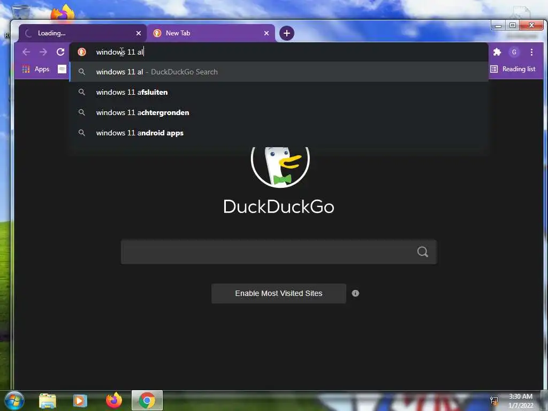The width and height of the screenshot is (548, 411).
Task: Click the Chrome taskbar icon
Action: [147, 400]
